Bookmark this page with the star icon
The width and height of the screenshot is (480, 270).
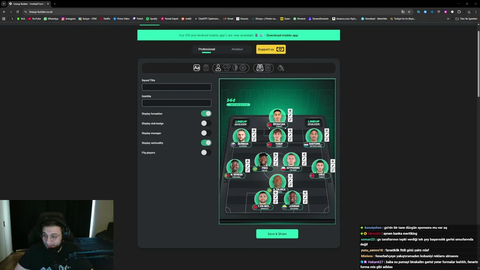pyautogui.click(x=409, y=12)
